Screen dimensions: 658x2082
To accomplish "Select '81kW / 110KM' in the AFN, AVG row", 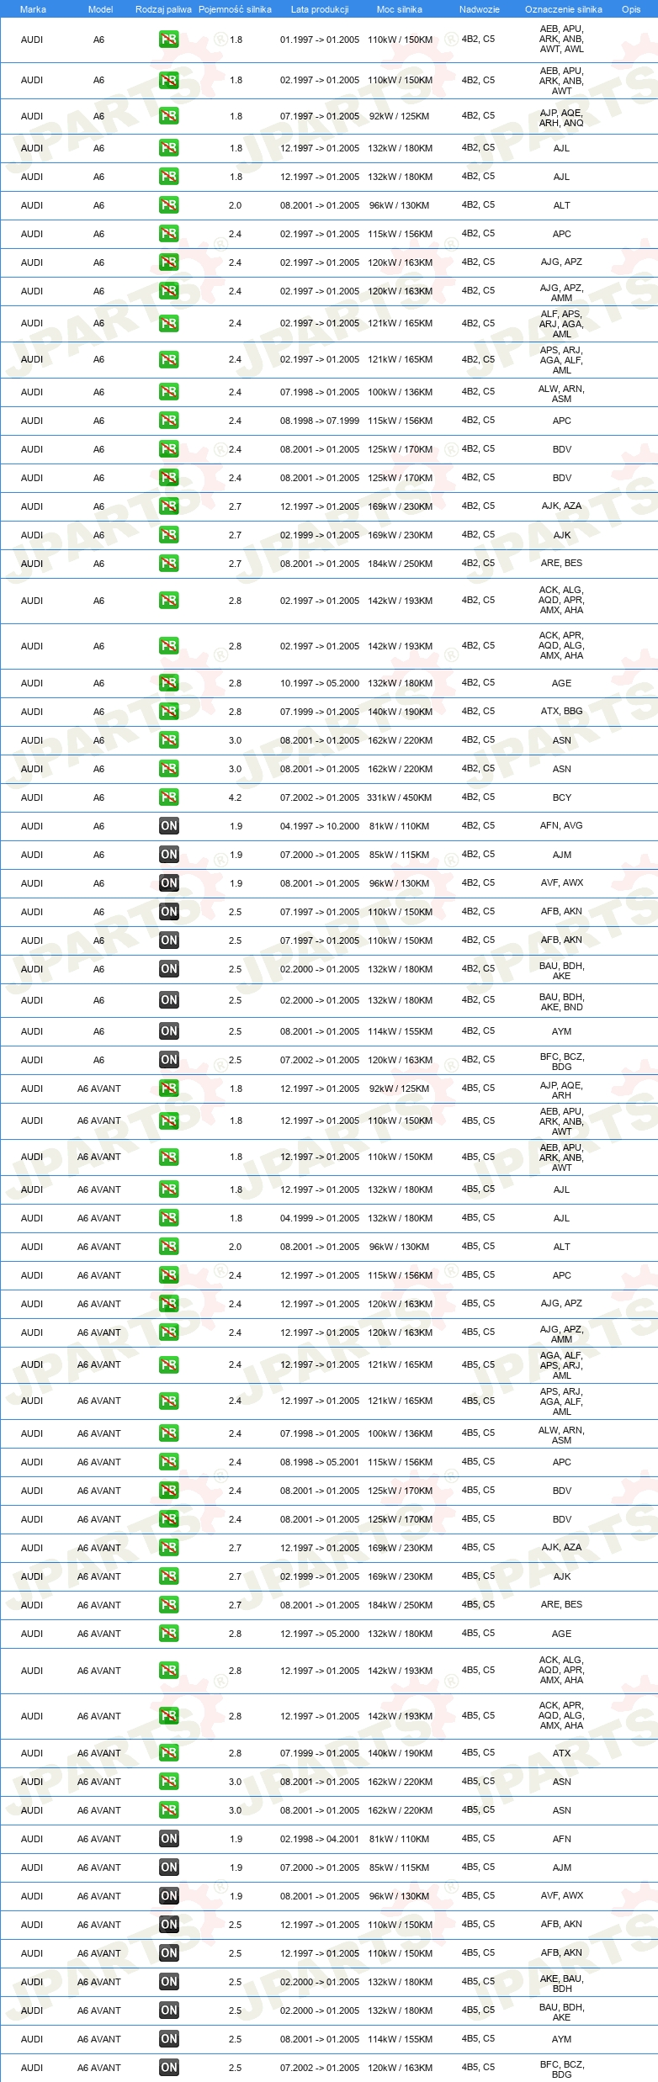I will [x=400, y=826].
